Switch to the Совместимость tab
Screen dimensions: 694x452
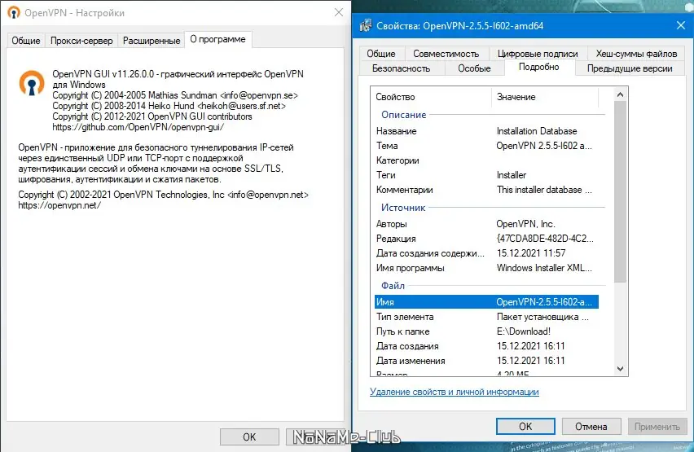446,54
